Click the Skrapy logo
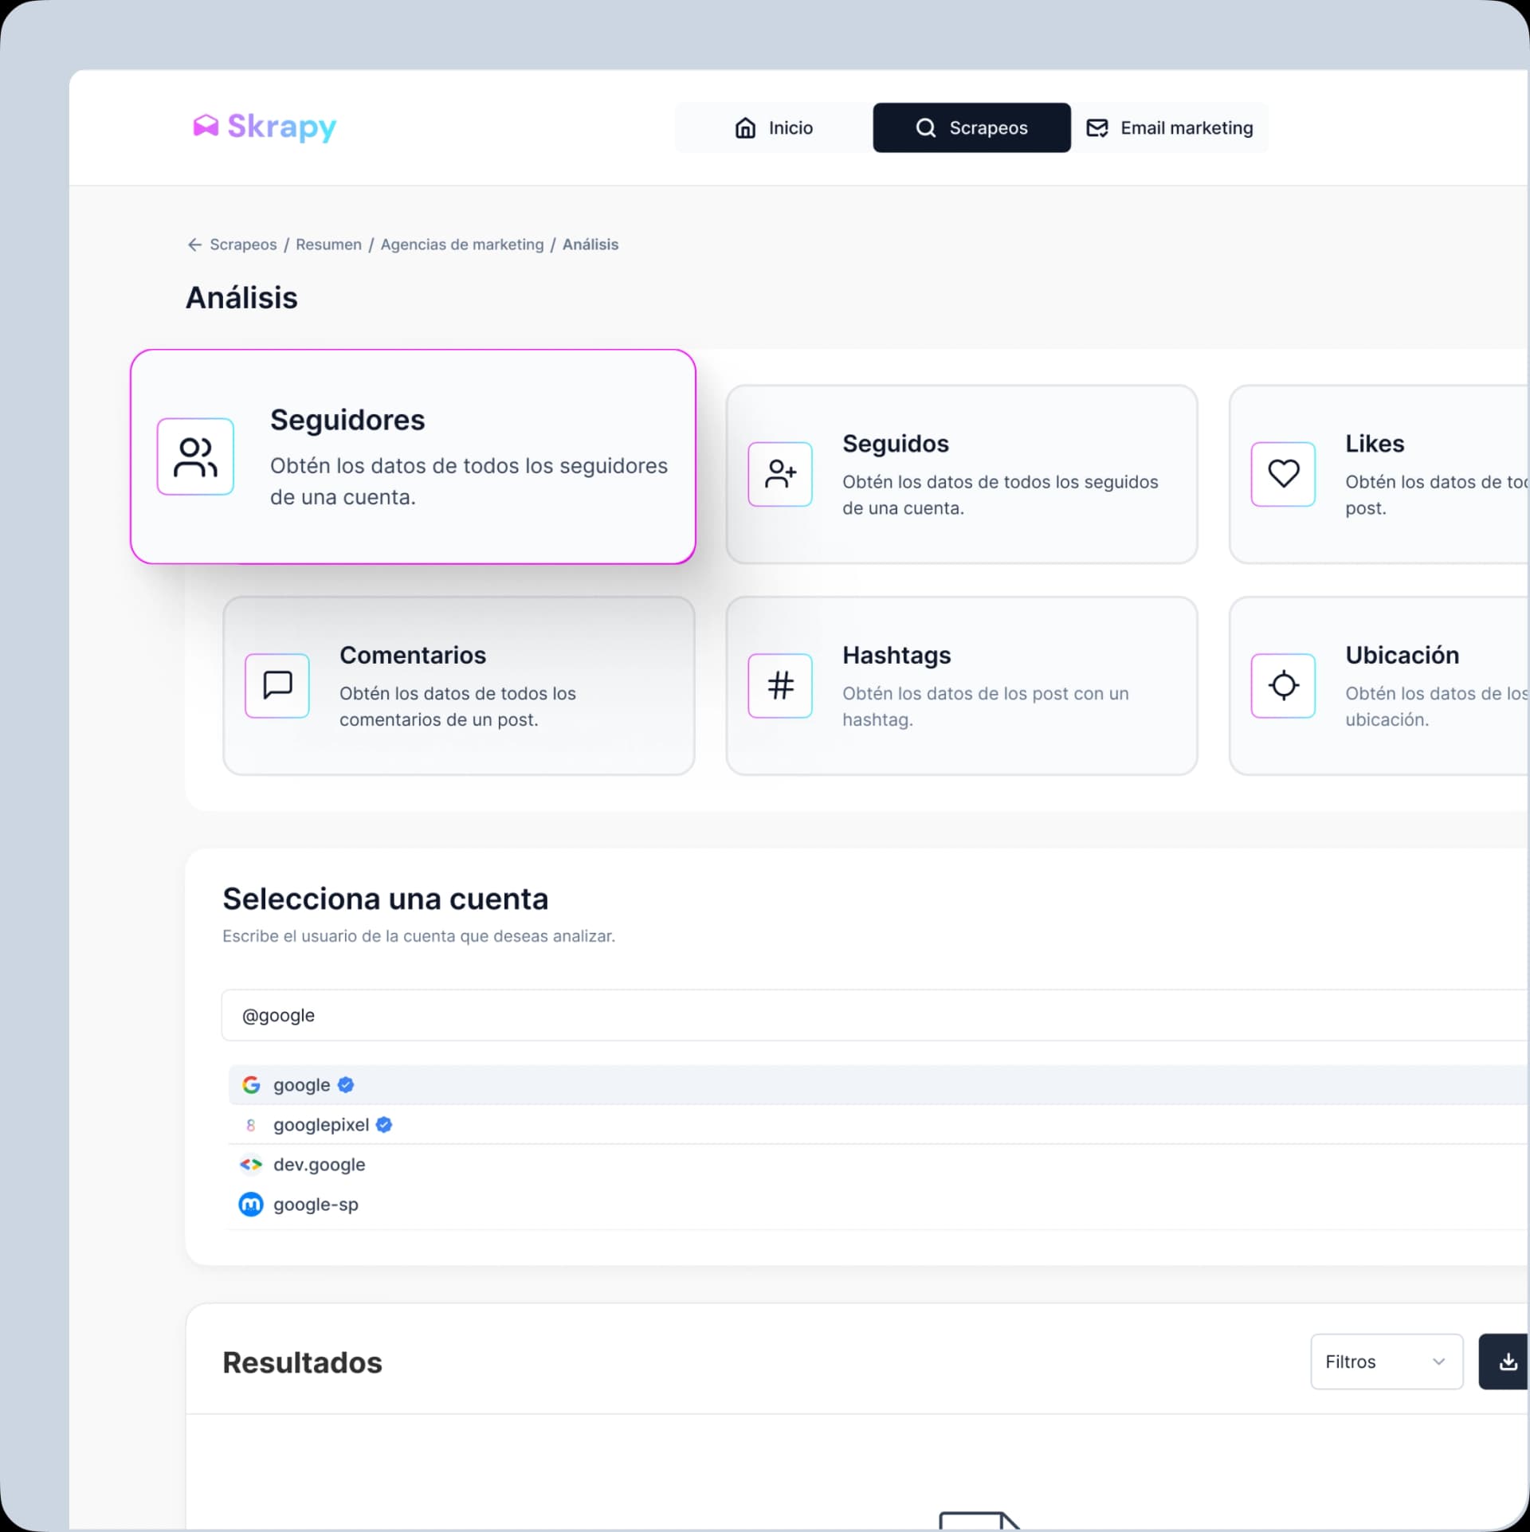 (265, 127)
